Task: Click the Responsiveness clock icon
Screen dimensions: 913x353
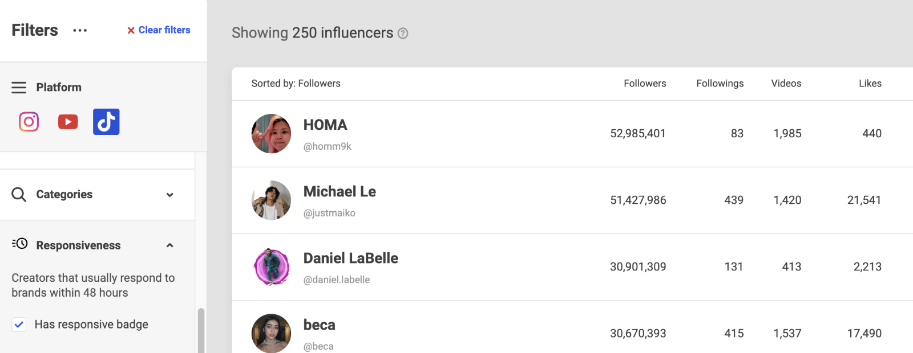Action: click(x=19, y=244)
